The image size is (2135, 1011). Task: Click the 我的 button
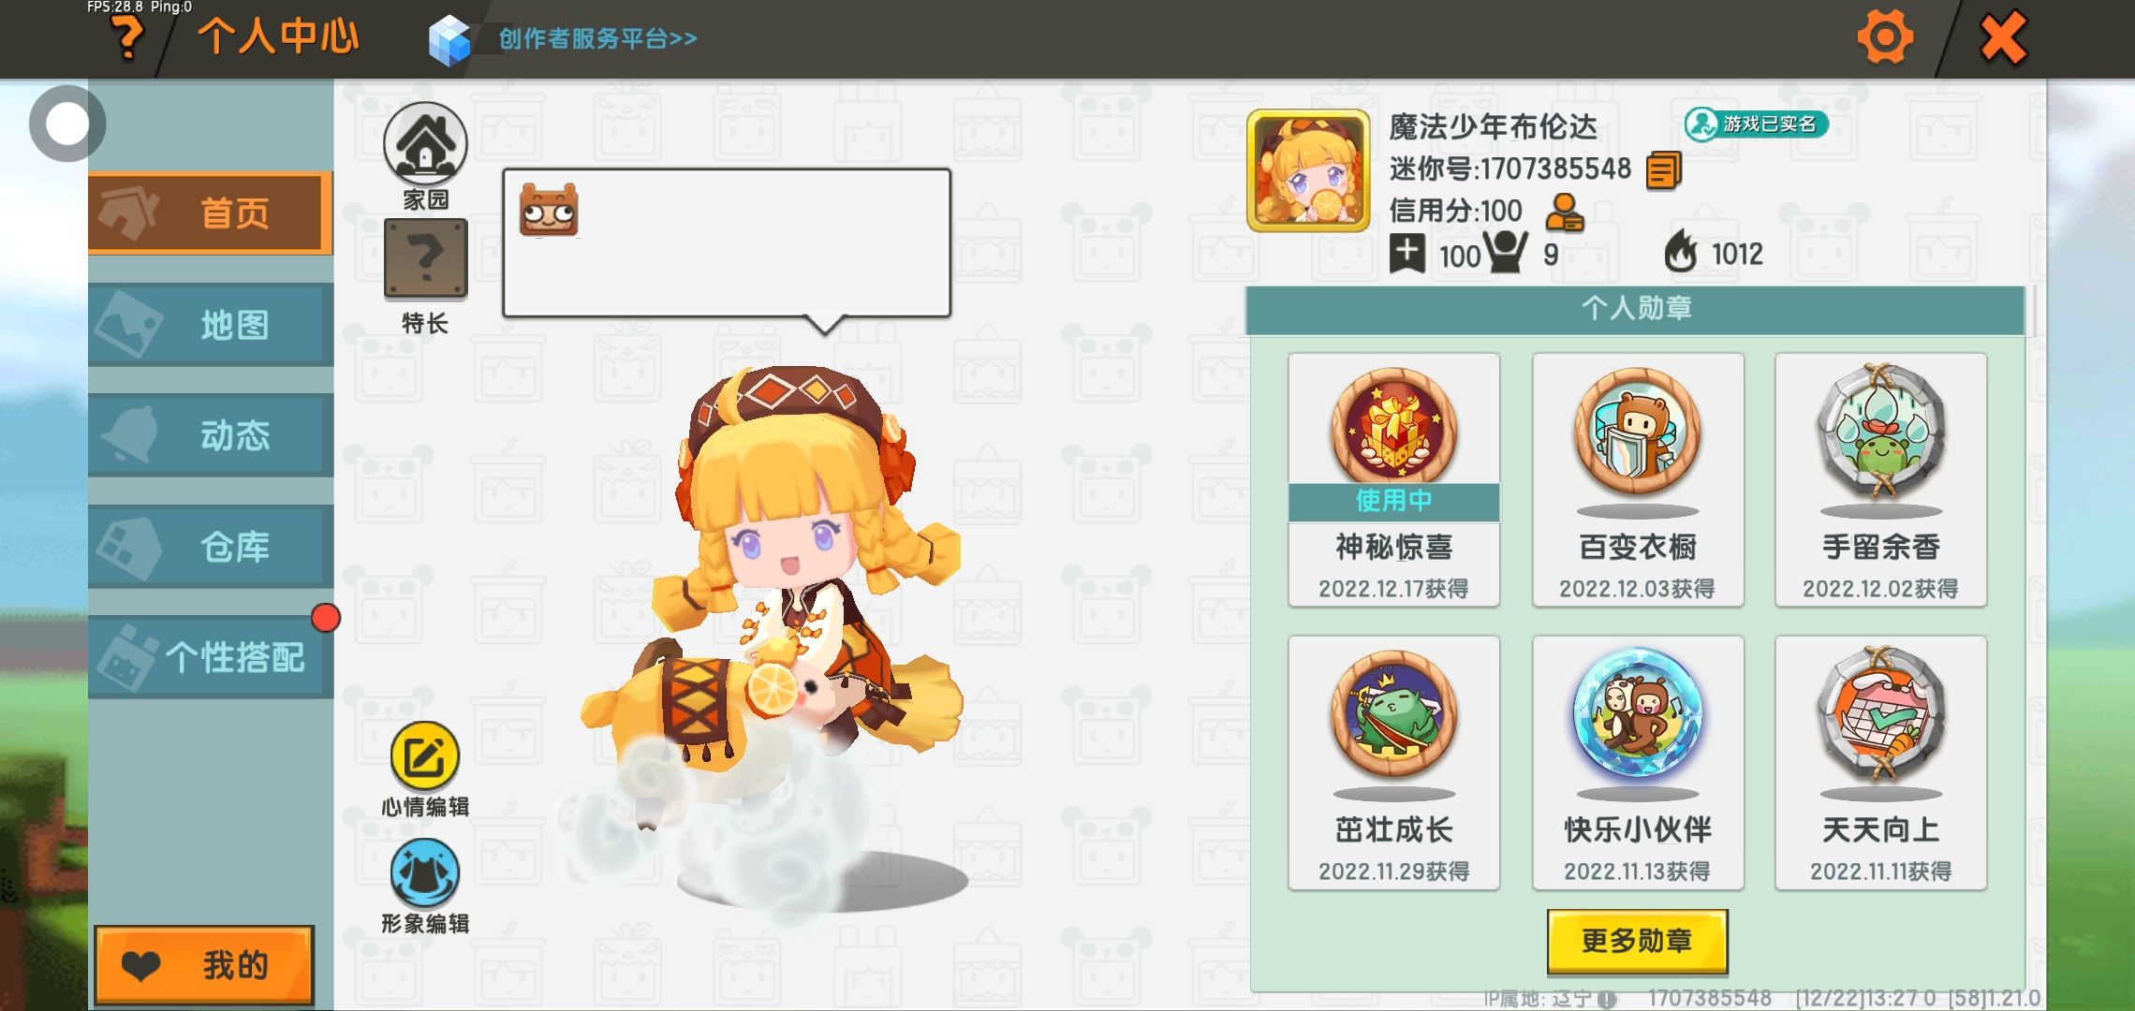click(204, 965)
